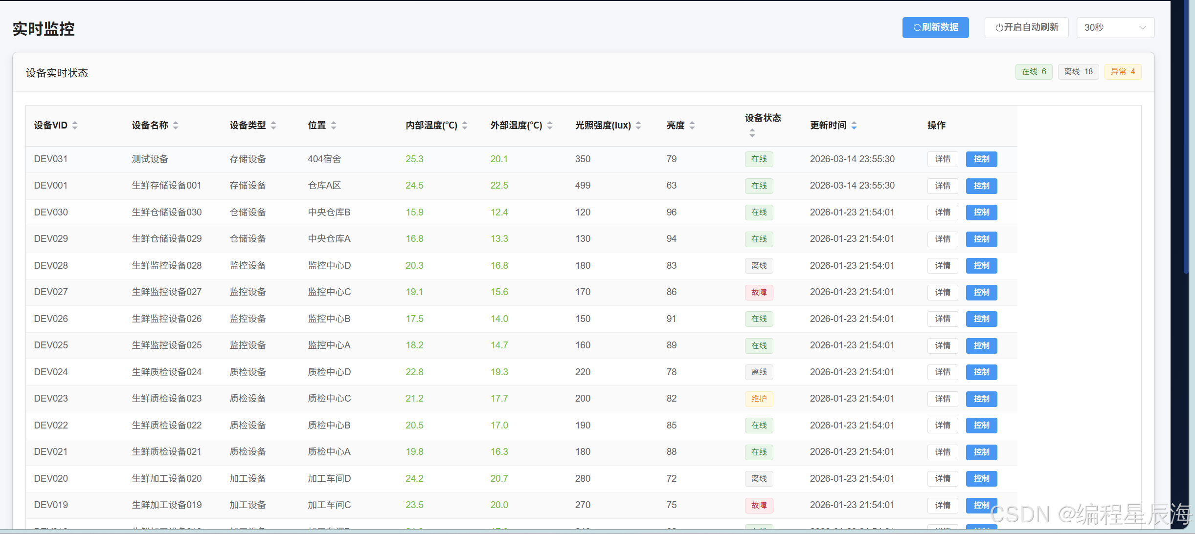
Task: Click the 在线: 6 status tag
Action: pyautogui.click(x=1034, y=72)
